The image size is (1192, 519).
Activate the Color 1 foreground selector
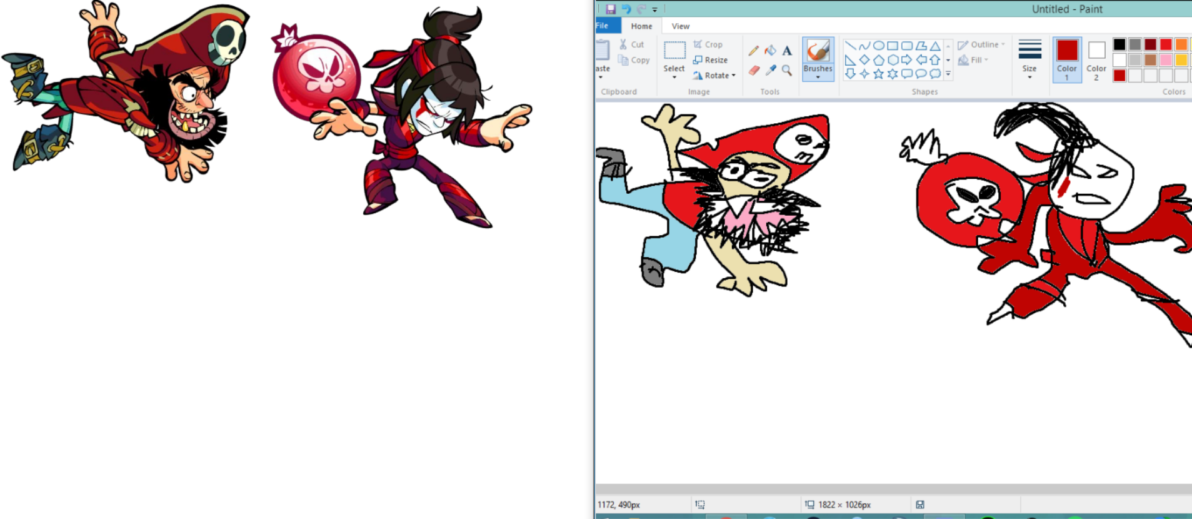click(x=1067, y=59)
